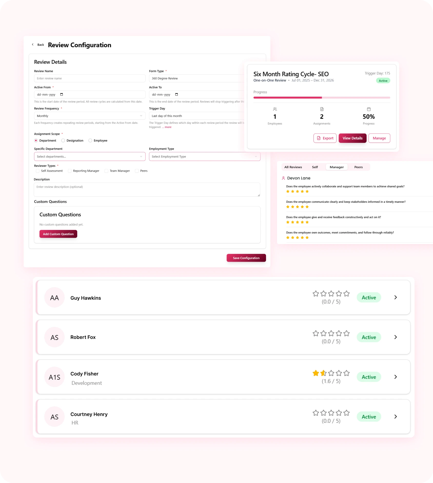433x483 pixels.
Task: Click the Assignments document icon
Action: pyautogui.click(x=322, y=109)
